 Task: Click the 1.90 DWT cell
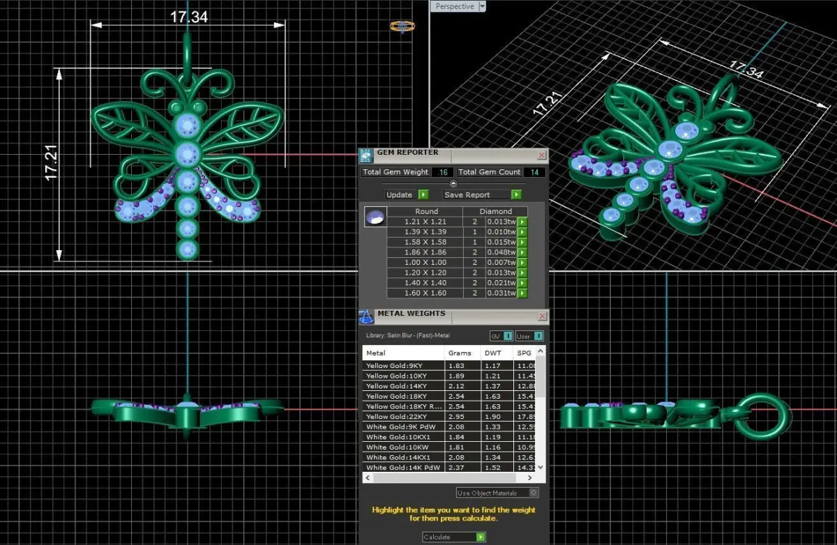496,416
